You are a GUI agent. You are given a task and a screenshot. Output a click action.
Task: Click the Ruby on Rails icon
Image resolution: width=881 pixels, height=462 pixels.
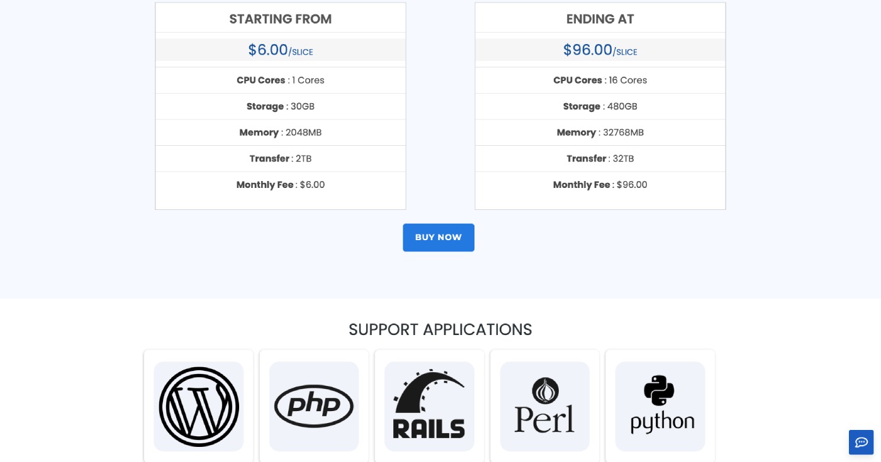pyautogui.click(x=429, y=406)
